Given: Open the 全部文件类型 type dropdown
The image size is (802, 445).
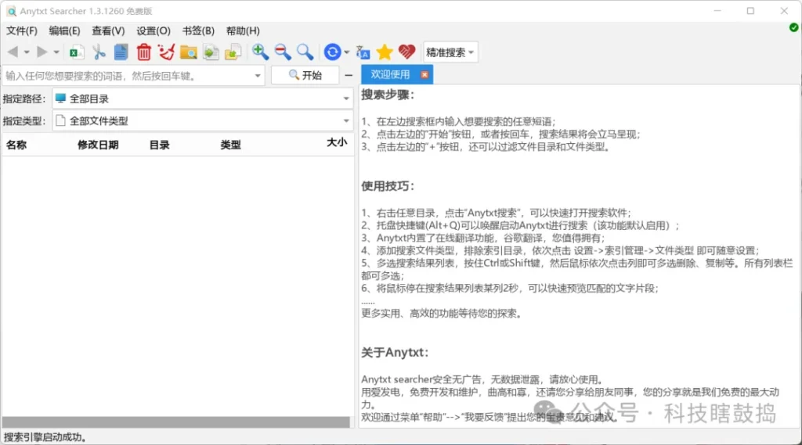Looking at the screenshot, I should click(202, 121).
